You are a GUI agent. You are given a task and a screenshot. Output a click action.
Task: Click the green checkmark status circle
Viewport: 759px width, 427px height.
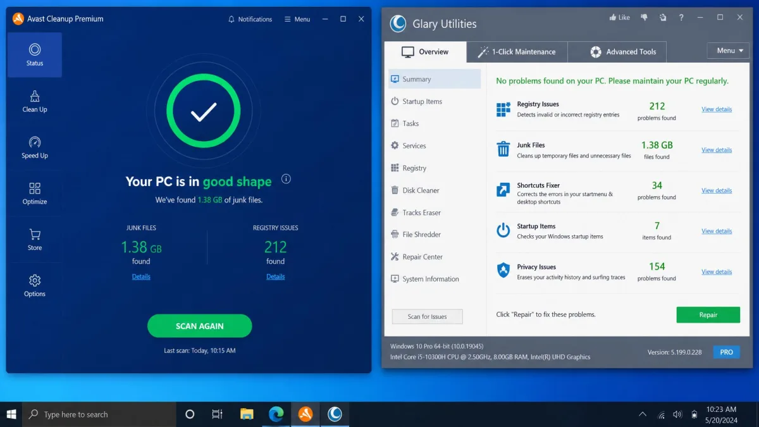point(203,113)
